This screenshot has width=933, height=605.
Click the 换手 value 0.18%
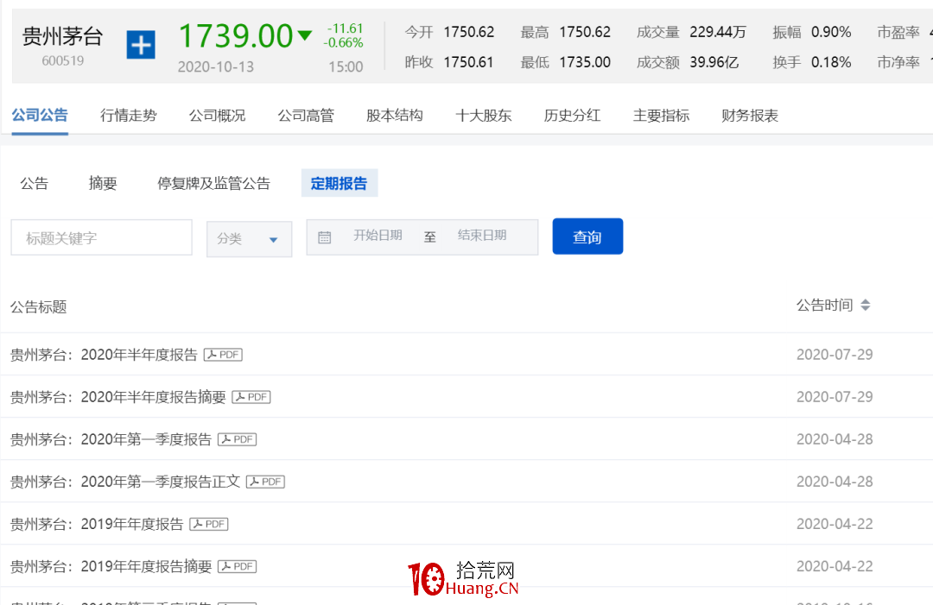[x=831, y=62]
